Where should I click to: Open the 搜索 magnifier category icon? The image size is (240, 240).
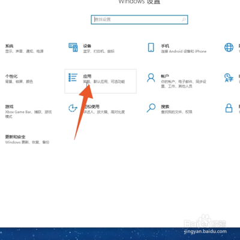(151, 108)
